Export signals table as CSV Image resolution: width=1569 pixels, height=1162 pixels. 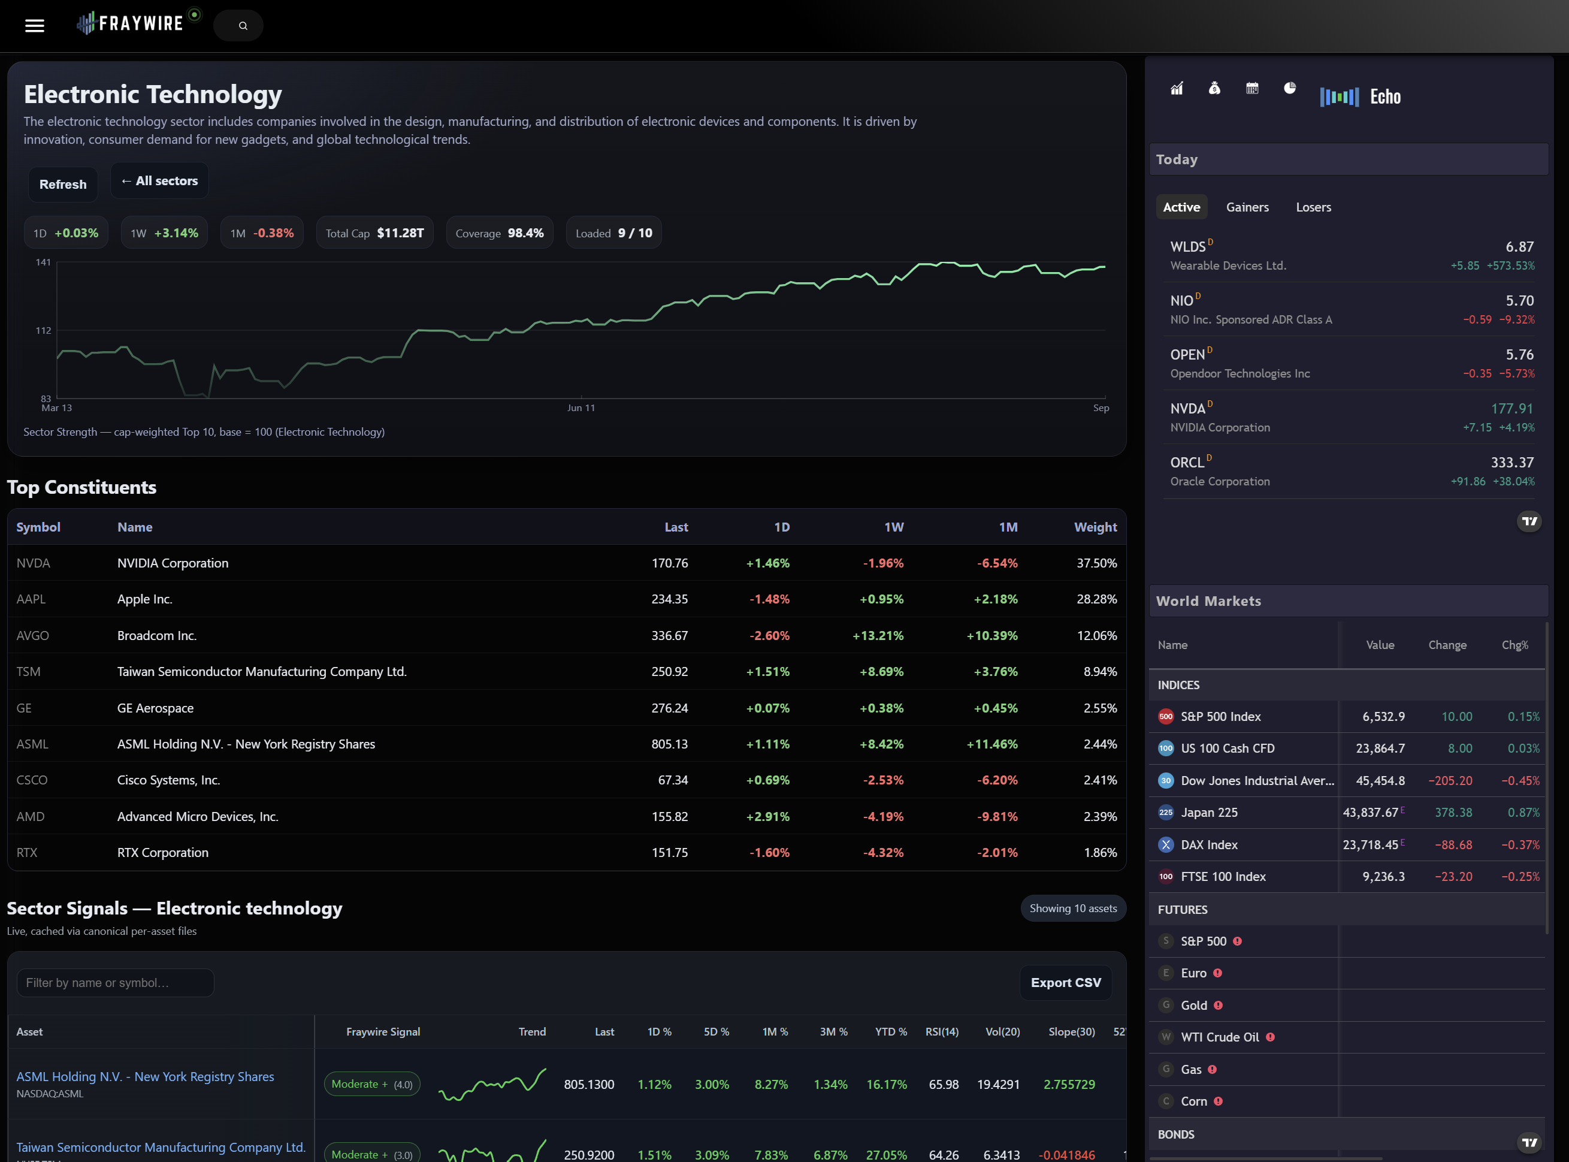[1065, 983]
